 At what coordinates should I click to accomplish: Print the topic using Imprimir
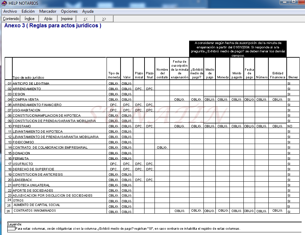pyautogui.click(x=67, y=19)
